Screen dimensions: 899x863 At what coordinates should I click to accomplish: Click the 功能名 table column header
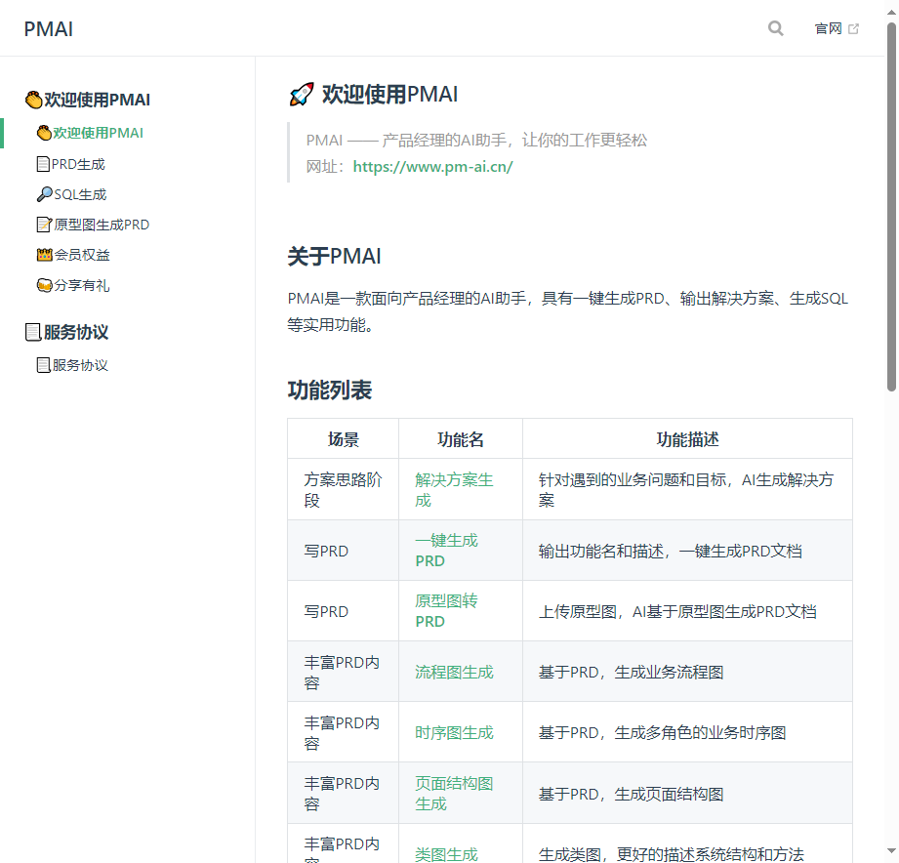[x=461, y=440]
